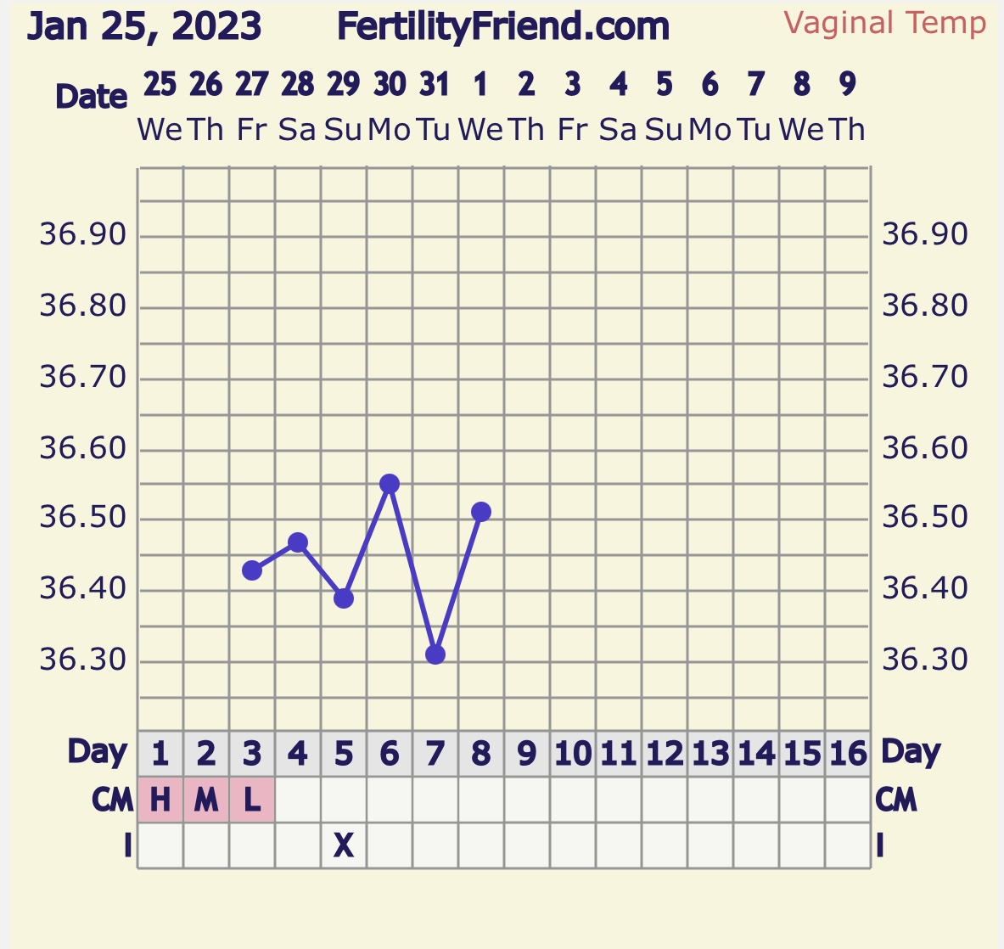Select the last temperature point on day 8
1004x949 pixels.
coord(481,512)
